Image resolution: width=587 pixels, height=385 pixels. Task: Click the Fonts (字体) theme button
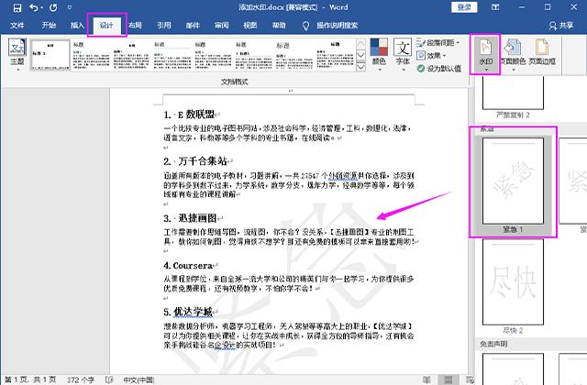tap(403, 55)
